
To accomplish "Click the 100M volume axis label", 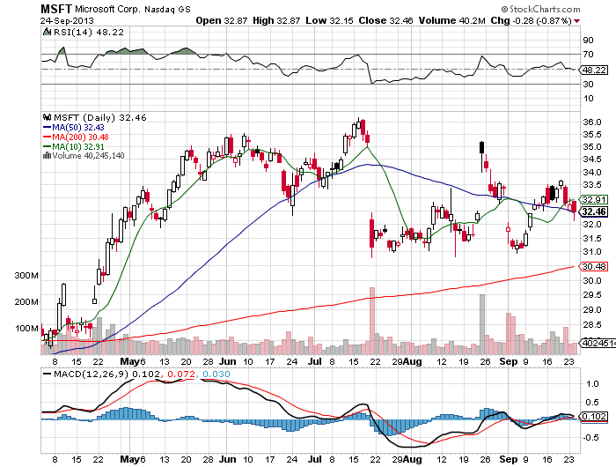I will pos(26,329).
